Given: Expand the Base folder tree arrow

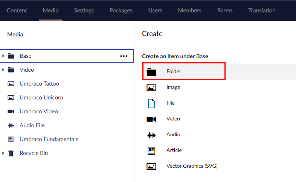Looking at the screenshot, I should [x=3, y=56].
